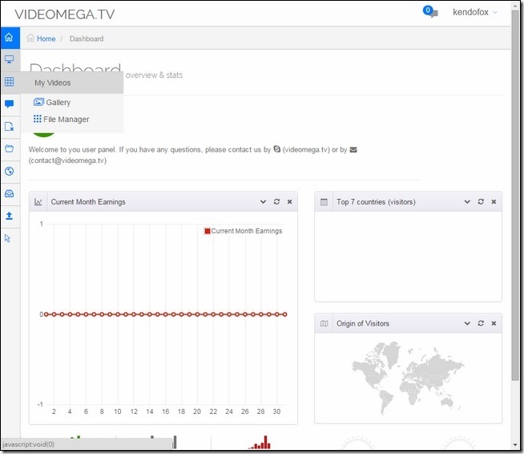Refresh the Current Month Earnings widget
The height and width of the screenshot is (454, 524).
pyautogui.click(x=276, y=202)
